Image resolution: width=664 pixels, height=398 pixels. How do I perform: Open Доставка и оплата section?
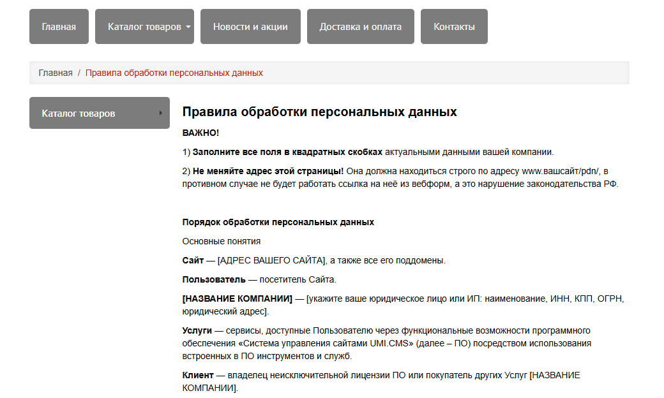click(360, 27)
